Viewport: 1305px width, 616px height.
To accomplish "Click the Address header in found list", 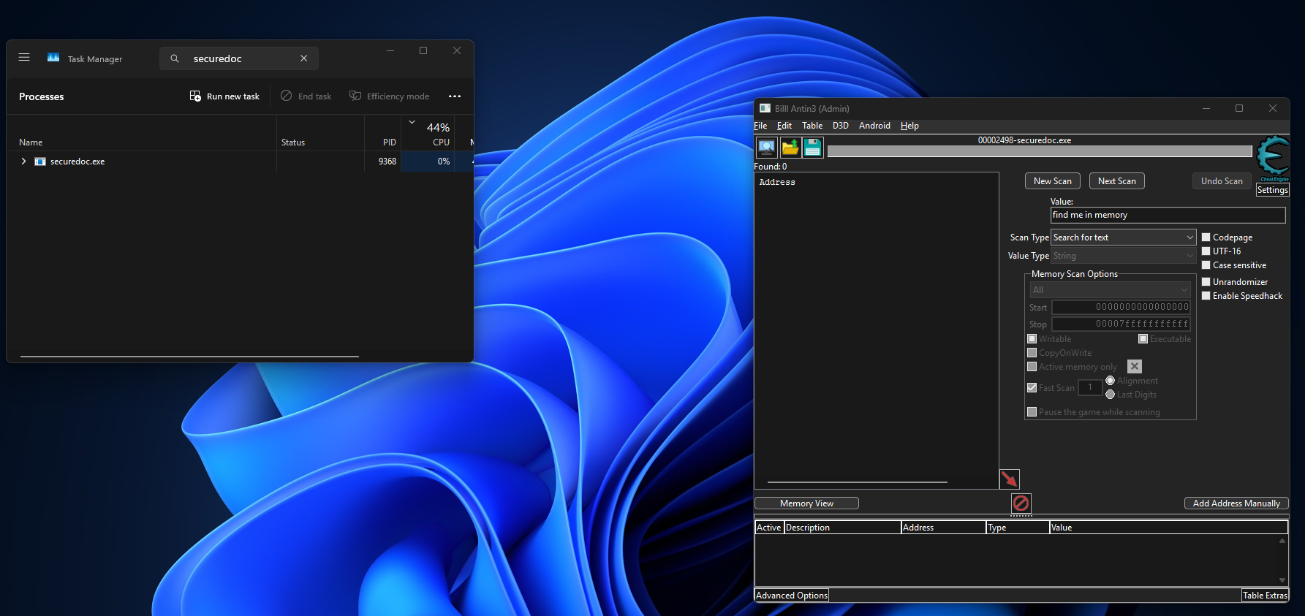I will tap(777, 182).
